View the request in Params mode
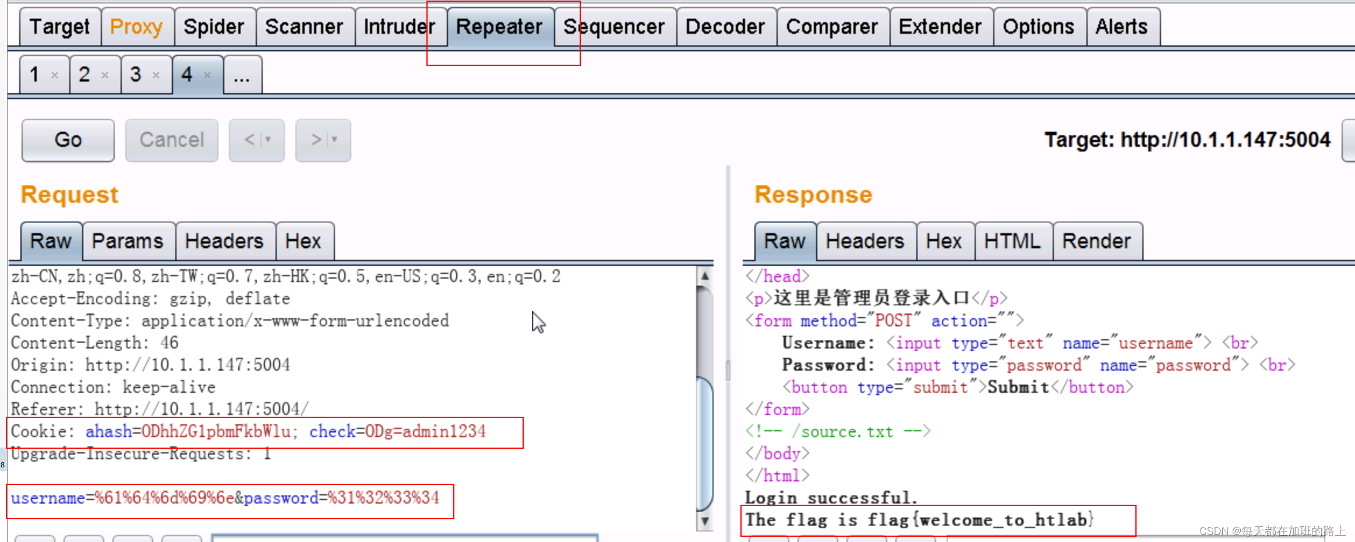This screenshot has height=542, width=1355. [x=128, y=240]
